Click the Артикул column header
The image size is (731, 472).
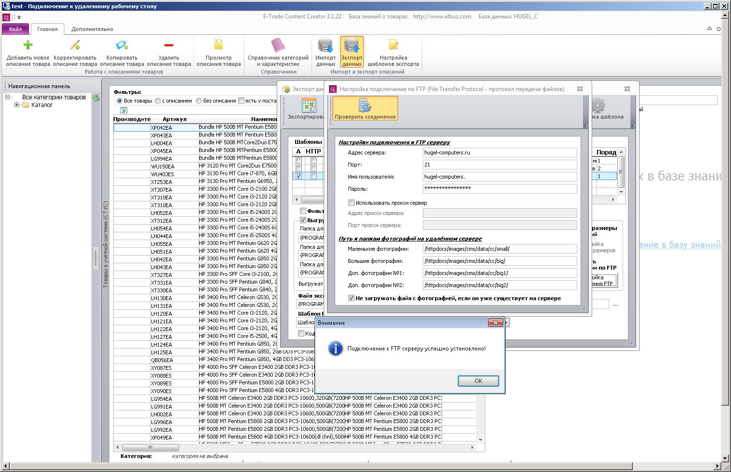coord(175,119)
